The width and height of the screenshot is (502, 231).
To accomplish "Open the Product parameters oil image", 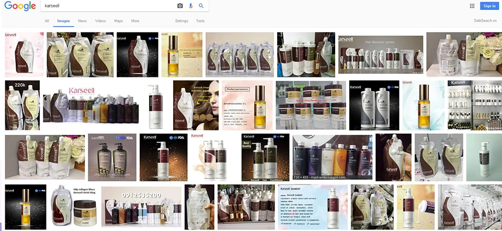I will tap(247, 105).
